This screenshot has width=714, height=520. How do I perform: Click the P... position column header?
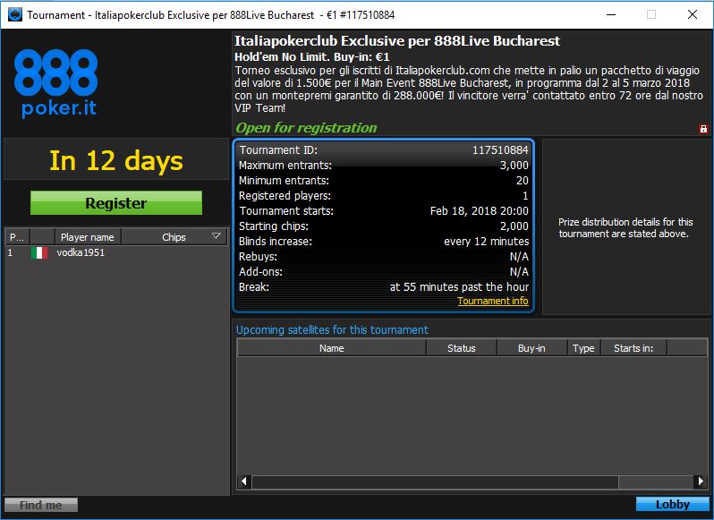tap(17, 237)
